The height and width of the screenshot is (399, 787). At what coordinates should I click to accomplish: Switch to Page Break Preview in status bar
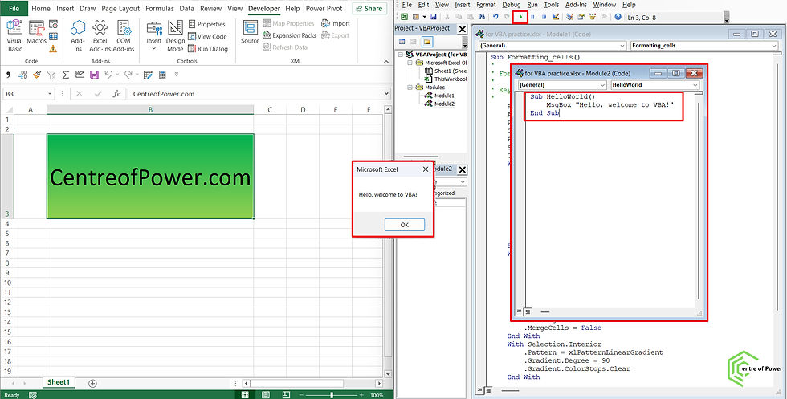click(285, 395)
